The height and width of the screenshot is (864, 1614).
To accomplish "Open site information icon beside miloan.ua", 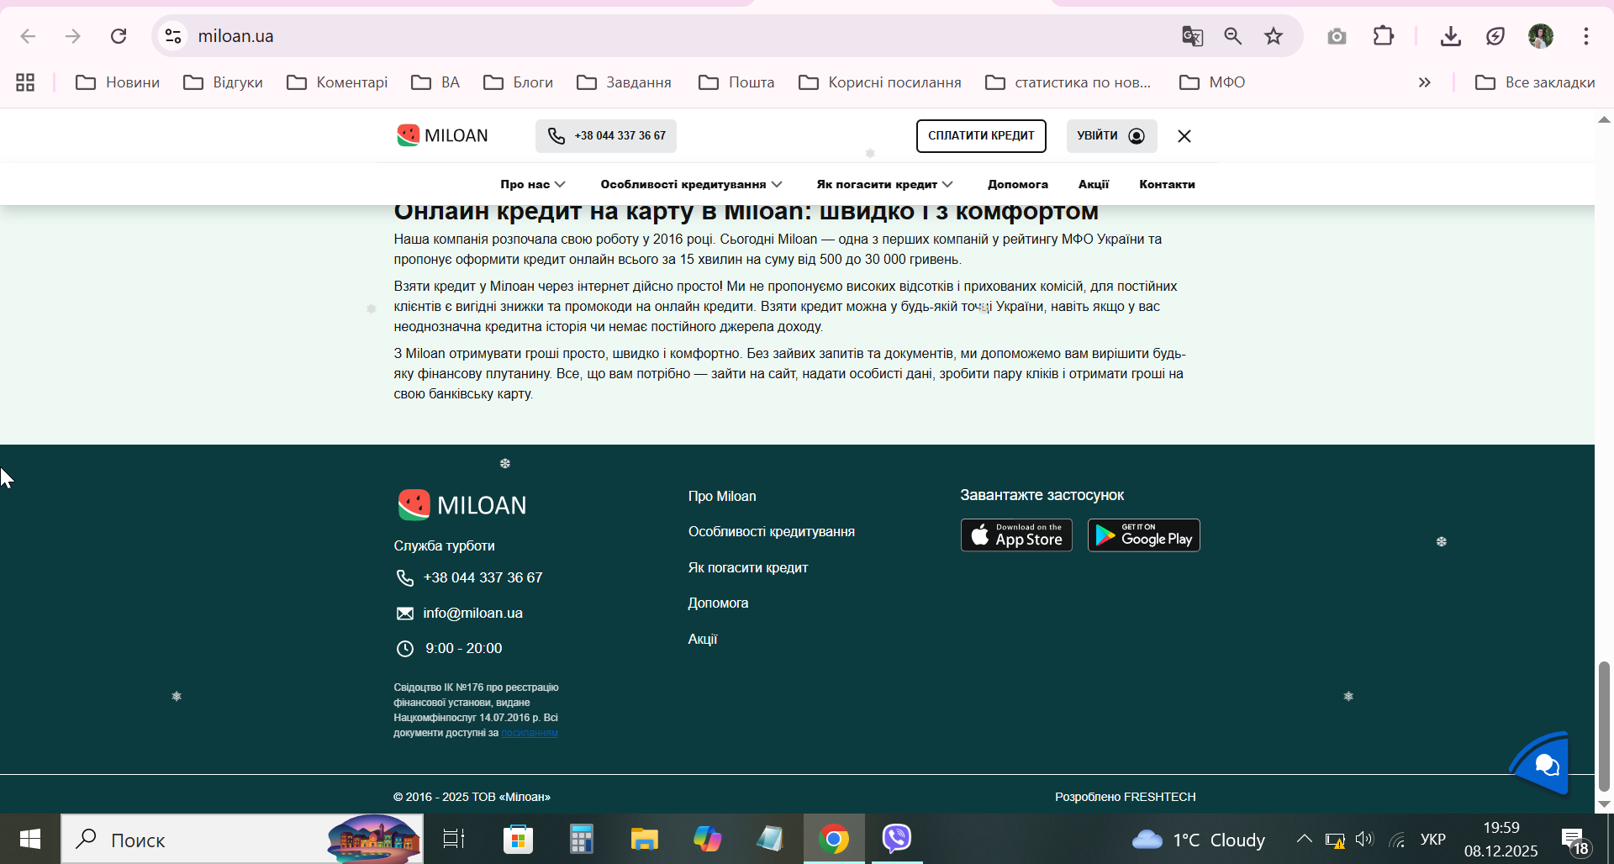I will [173, 36].
